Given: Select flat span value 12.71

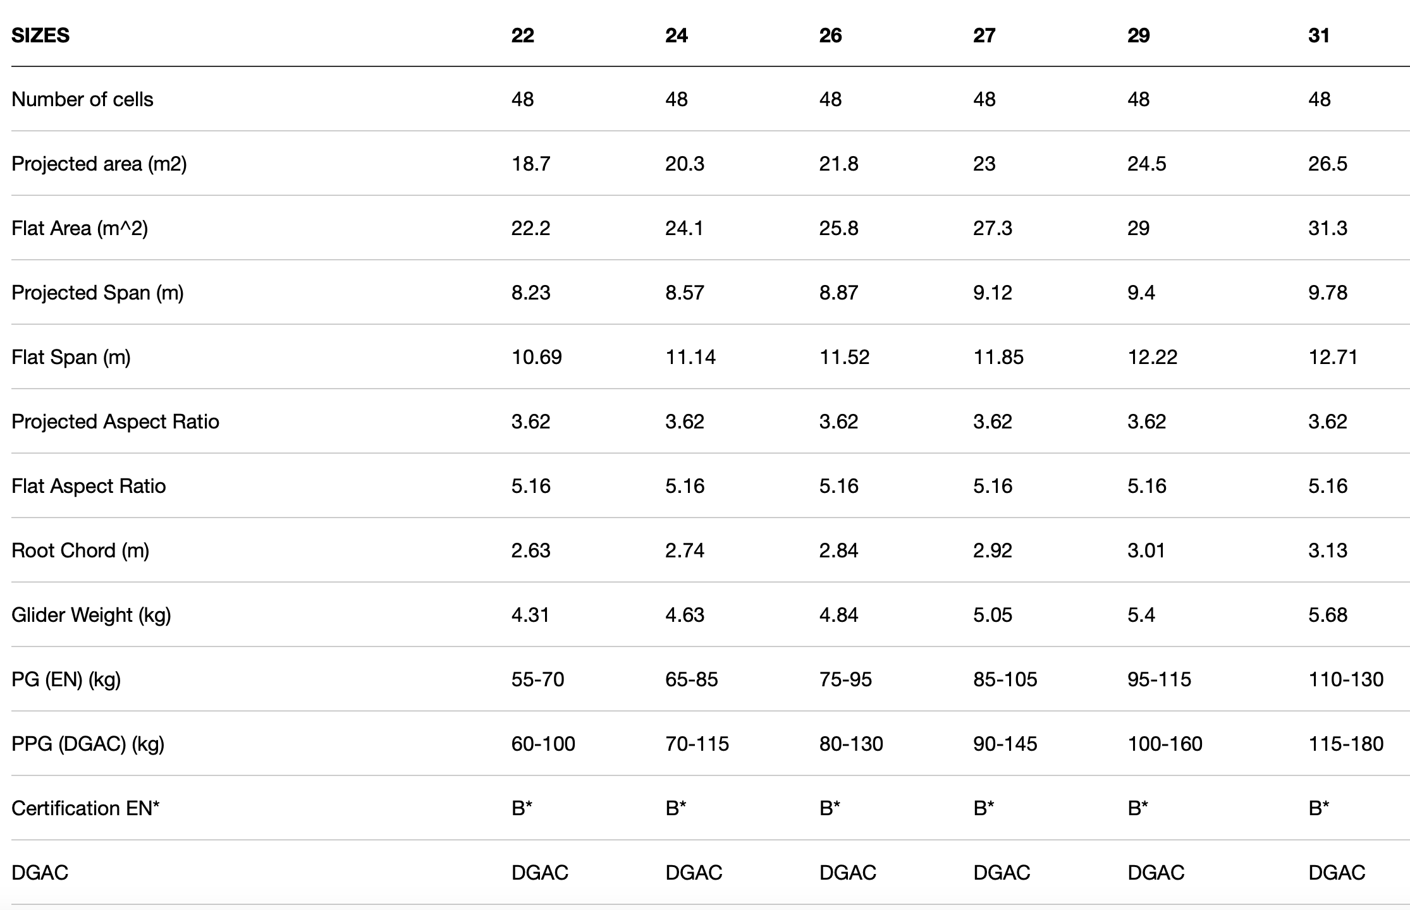Looking at the screenshot, I should [x=1333, y=357].
